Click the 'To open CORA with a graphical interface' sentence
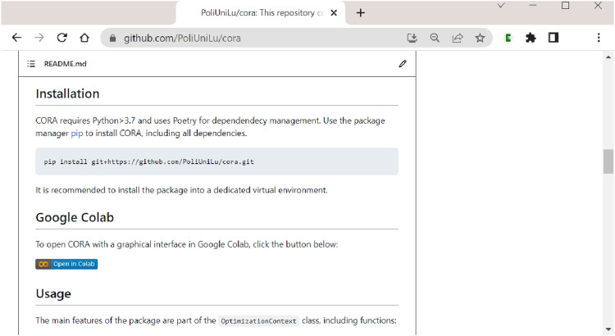Viewport: 615px width, 336px height. [187, 244]
